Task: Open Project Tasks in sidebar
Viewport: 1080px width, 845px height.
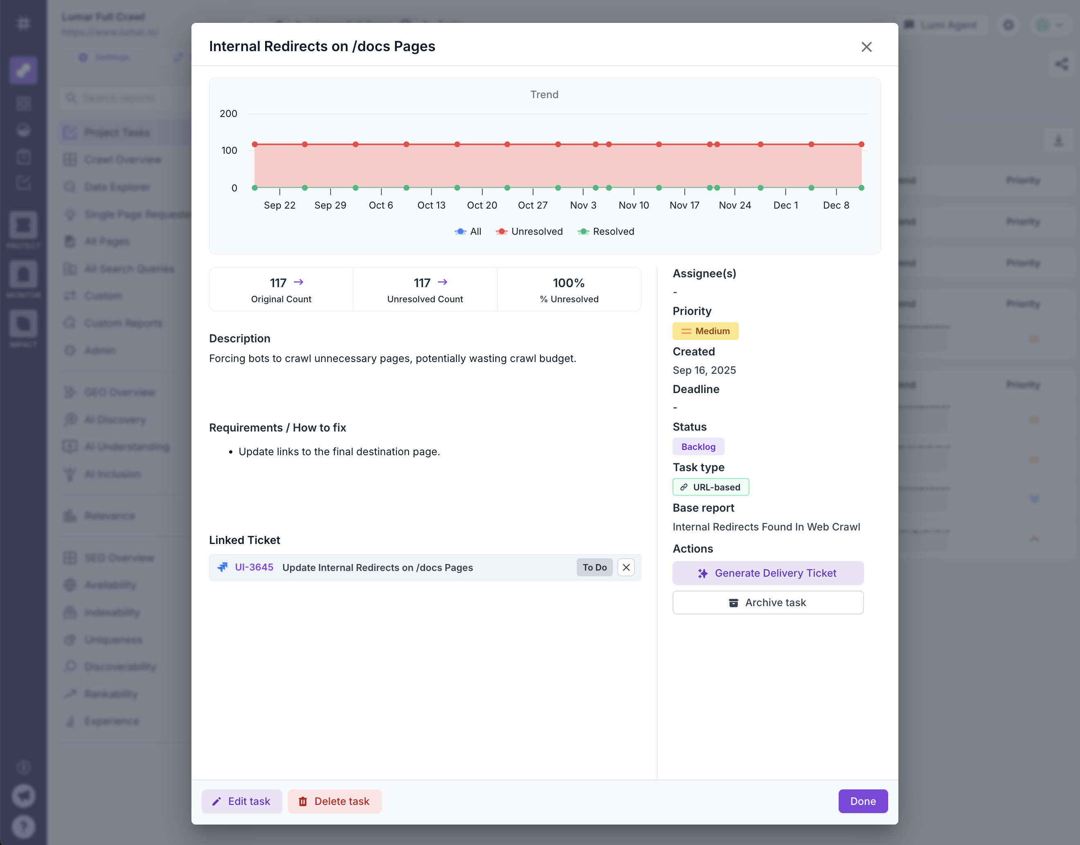Action: coord(117,133)
